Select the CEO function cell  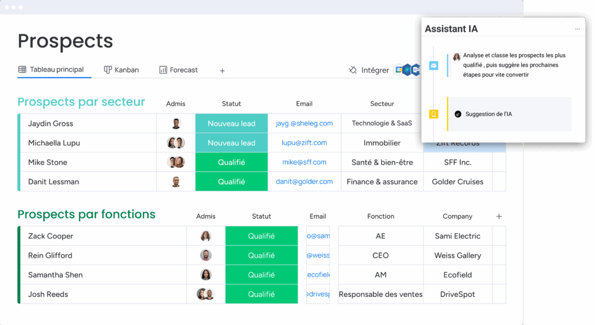click(x=381, y=255)
